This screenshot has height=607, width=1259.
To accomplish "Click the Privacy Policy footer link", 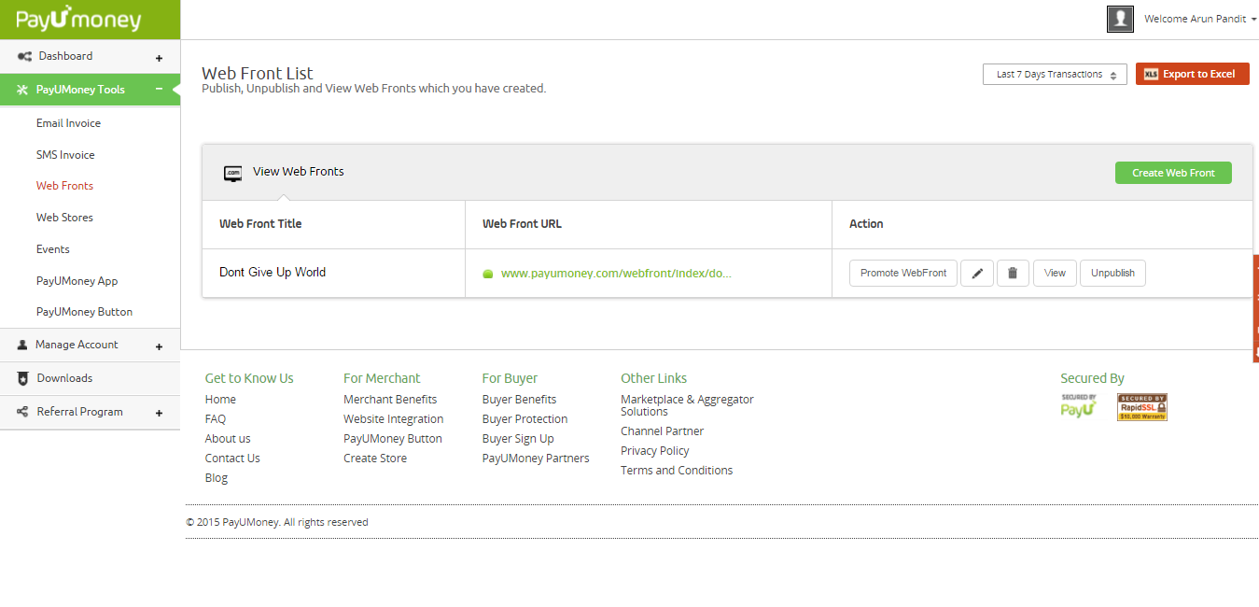I will point(655,451).
